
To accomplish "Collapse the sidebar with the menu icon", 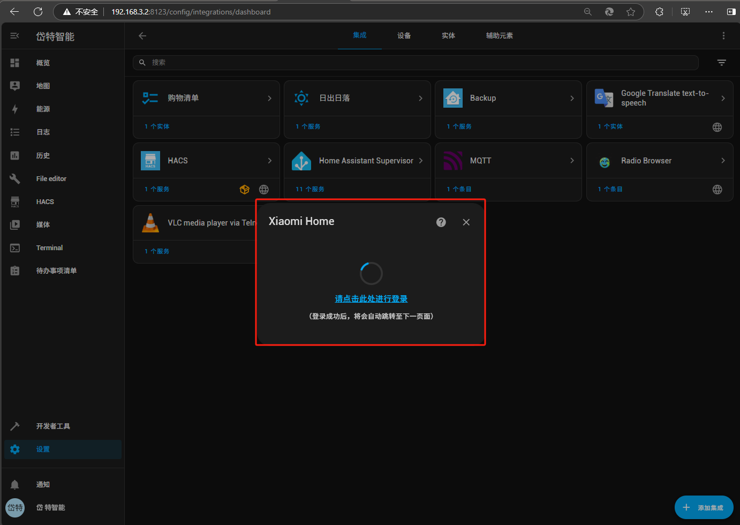I will [14, 36].
